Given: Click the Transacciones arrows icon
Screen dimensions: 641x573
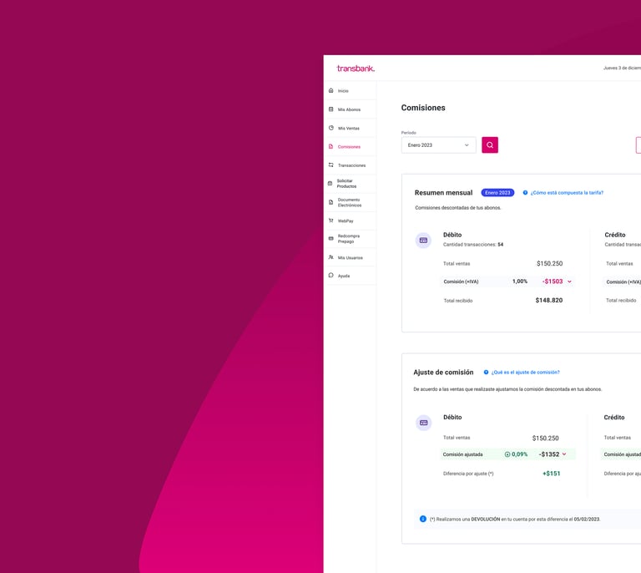Looking at the screenshot, I should (x=331, y=165).
